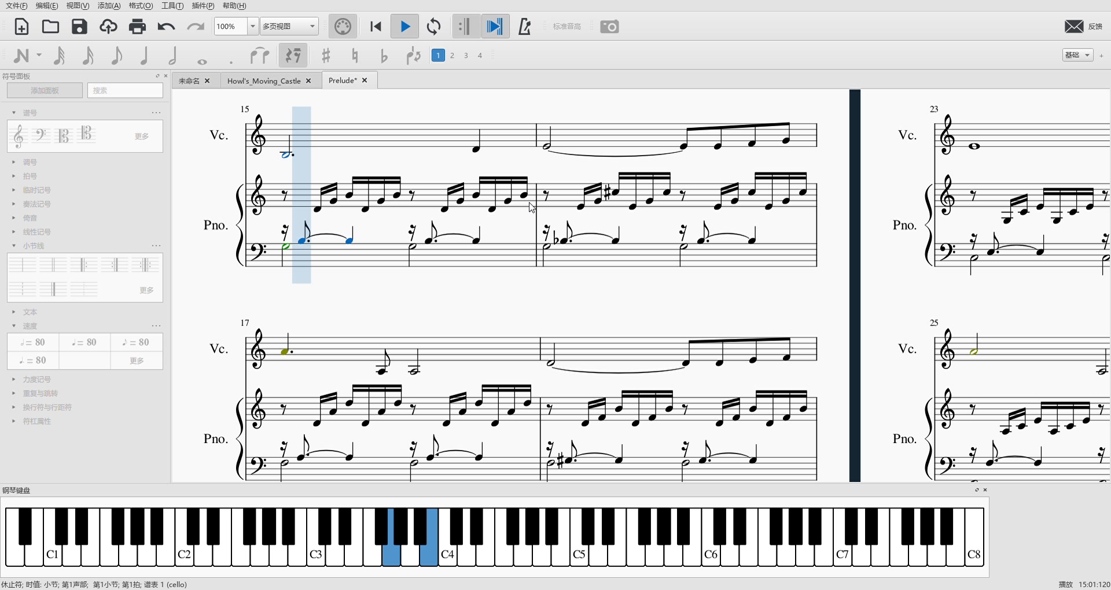Viewport: 1111px width, 590px height.
Task: Open the 基础 workspace dropdown
Action: click(x=1077, y=55)
